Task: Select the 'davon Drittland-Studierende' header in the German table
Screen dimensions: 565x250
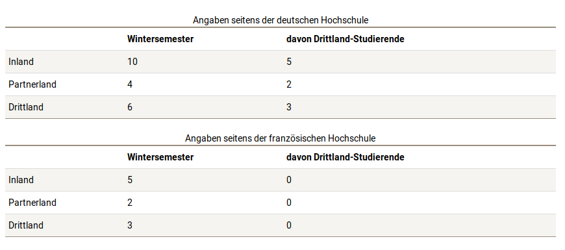Action: tap(345, 39)
